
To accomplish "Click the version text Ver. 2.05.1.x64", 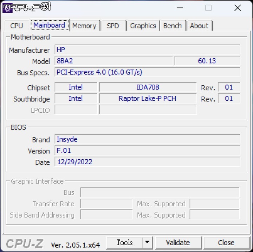I will coord(76,245).
